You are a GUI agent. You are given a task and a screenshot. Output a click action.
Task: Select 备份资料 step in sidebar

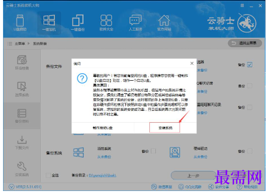(x=22, y=116)
